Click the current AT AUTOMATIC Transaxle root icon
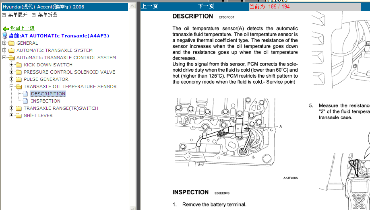370x210 pixels. [5, 36]
